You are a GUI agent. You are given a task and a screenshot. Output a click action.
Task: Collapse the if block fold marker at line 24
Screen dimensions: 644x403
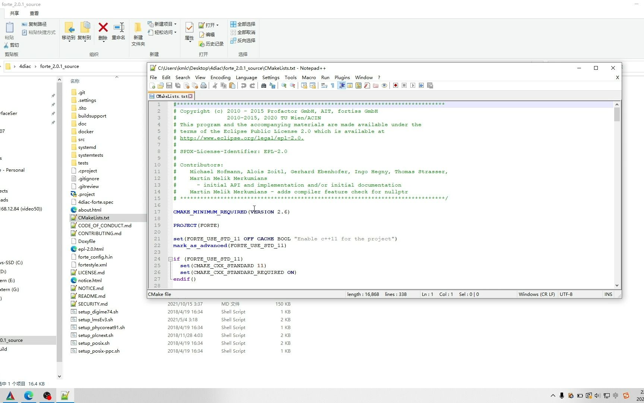[170, 259]
